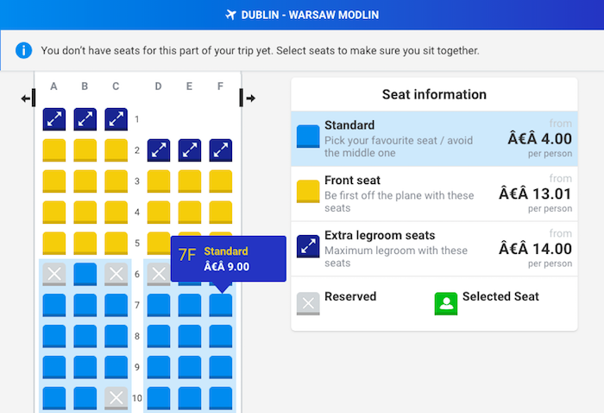Viewport: 604px width, 413px height.
Task: Click the 7F Standard price tooltip
Action: coord(229,258)
